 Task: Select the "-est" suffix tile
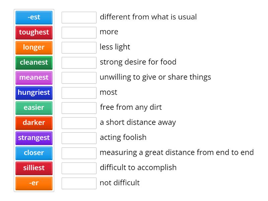(33, 17)
